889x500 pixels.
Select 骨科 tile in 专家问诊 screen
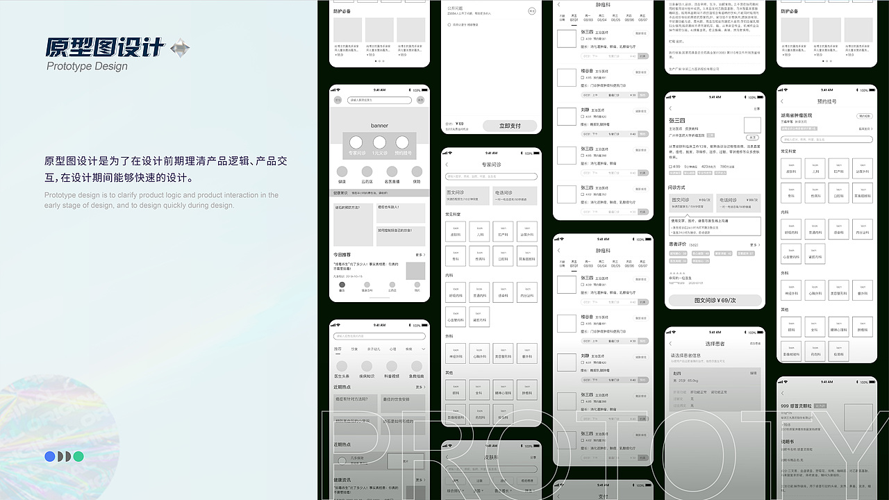(456, 255)
